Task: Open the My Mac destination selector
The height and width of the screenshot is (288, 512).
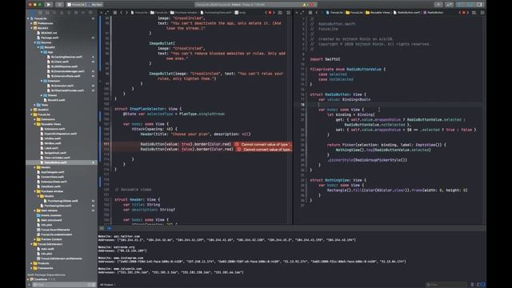Action: point(95,5)
